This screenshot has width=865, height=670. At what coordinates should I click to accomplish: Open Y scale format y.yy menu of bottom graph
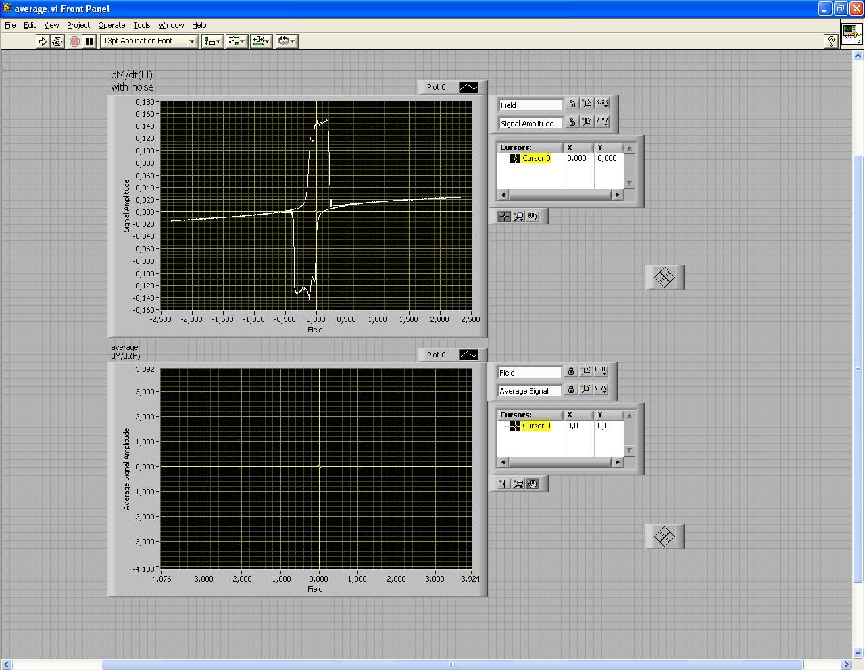pos(600,390)
